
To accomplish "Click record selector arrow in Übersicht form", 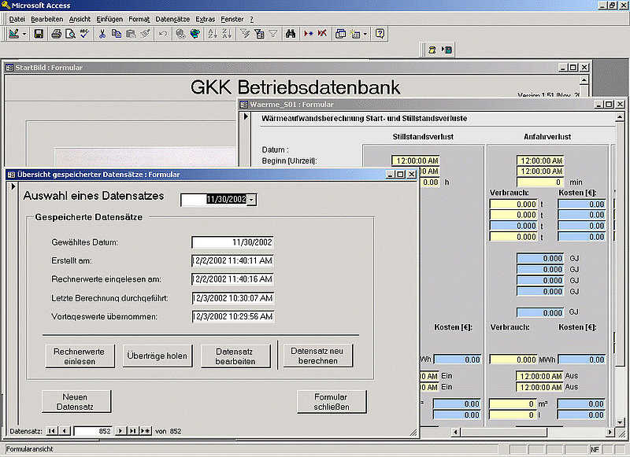I will [13, 186].
